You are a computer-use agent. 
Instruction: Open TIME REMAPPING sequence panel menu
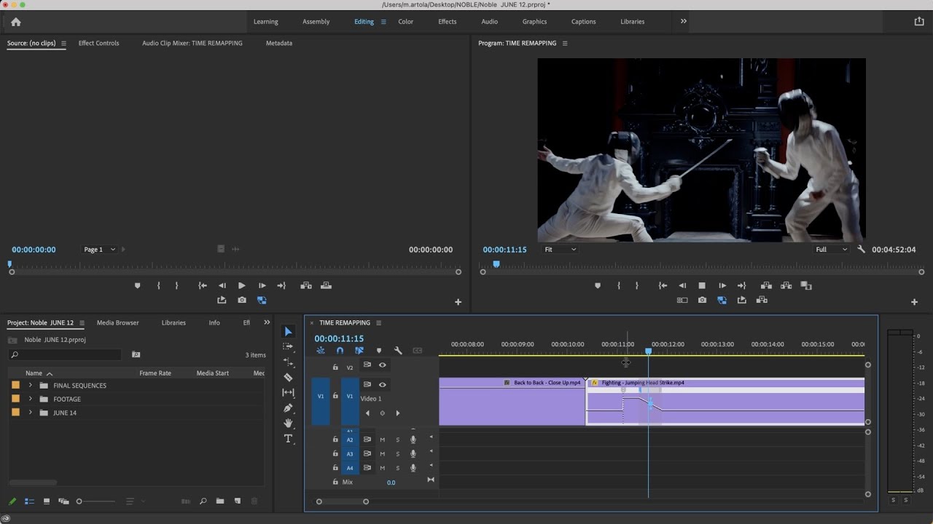tap(378, 322)
